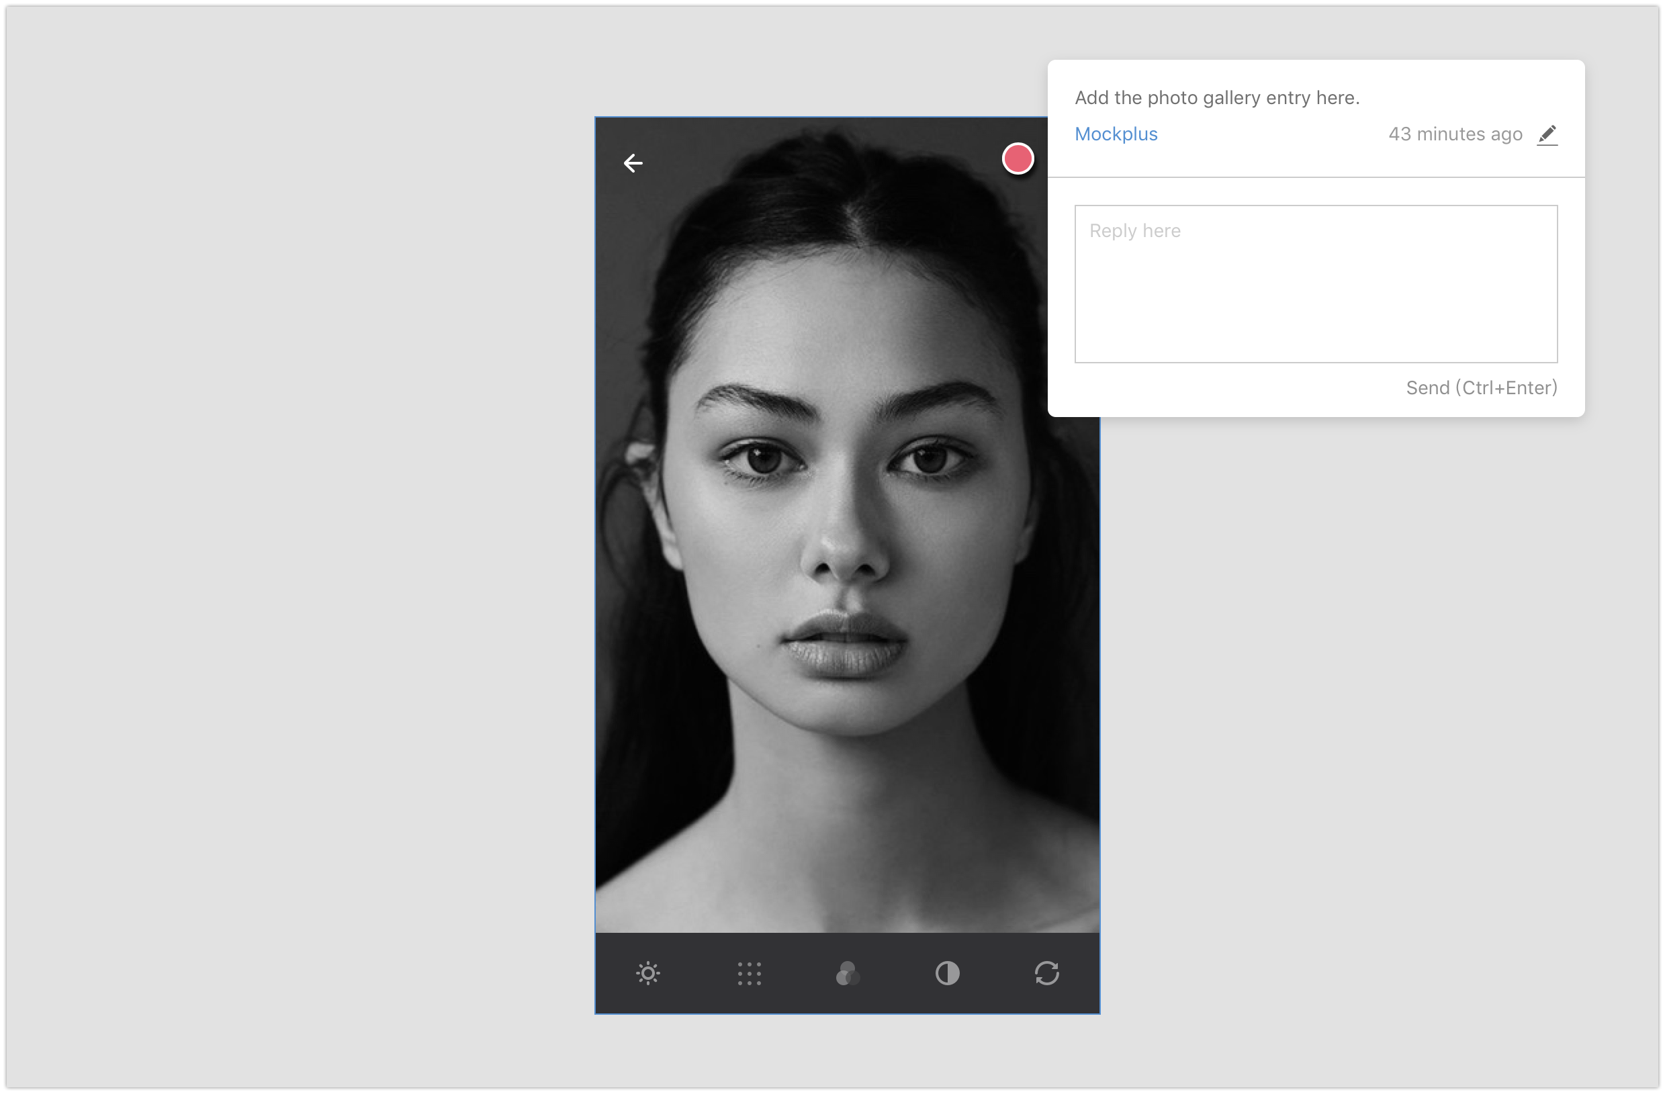Open the brightness sun tool
This screenshot has width=1665, height=1094.
648,973
